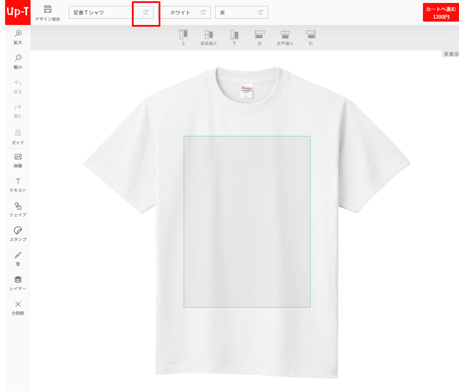
Task: Select the 筆 brush tool
Action: pos(17,259)
